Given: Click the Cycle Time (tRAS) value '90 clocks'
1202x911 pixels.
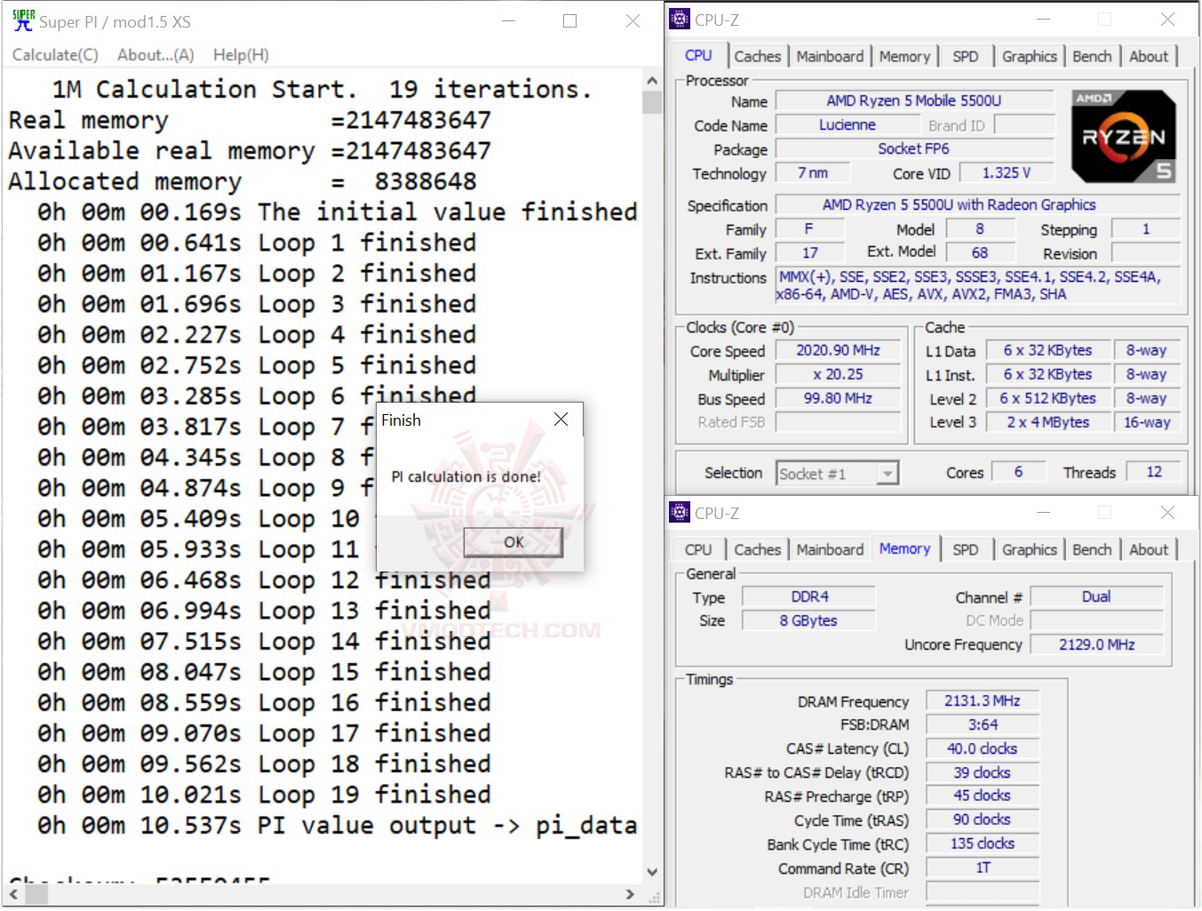Looking at the screenshot, I should pos(982,820).
